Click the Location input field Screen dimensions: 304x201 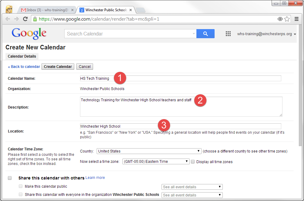(x=181, y=126)
